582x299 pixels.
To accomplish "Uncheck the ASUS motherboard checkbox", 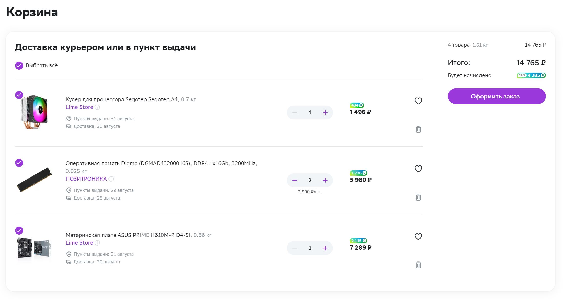I will point(19,231).
